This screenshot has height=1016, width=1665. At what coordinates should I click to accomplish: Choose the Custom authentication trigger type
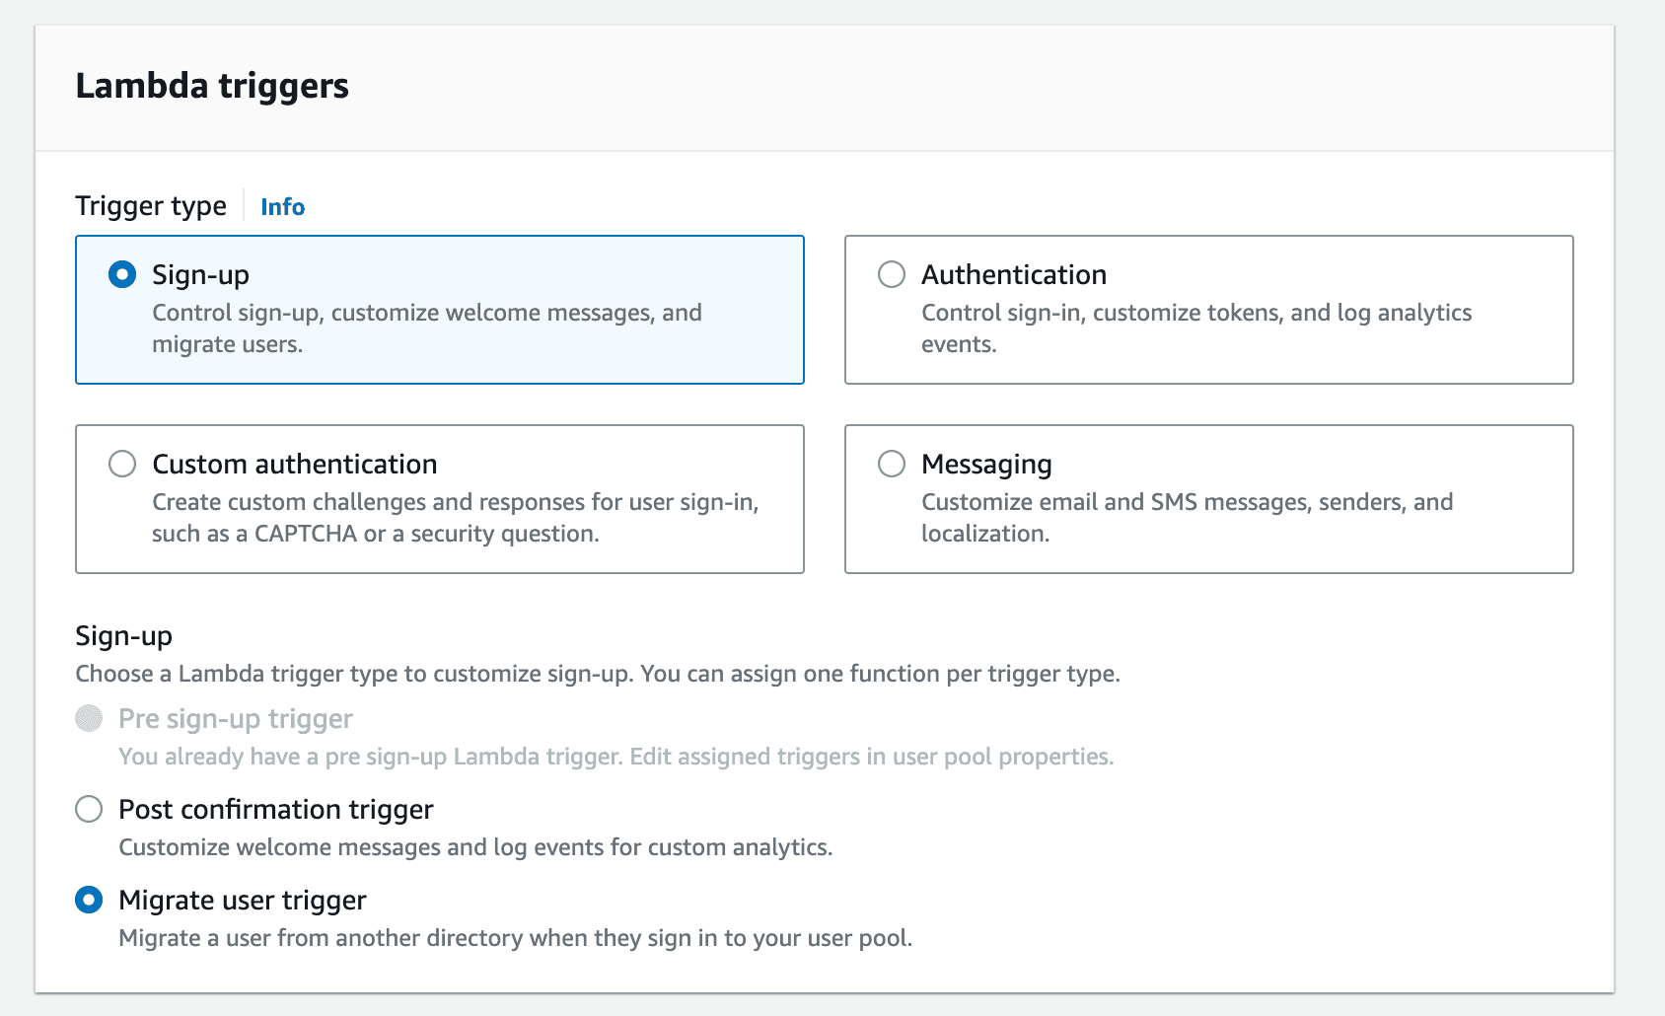[122, 464]
